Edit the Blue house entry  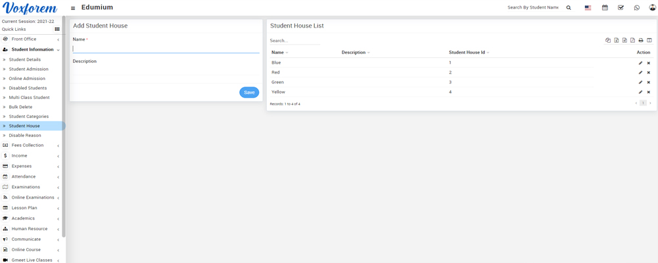click(x=640, y=63)
